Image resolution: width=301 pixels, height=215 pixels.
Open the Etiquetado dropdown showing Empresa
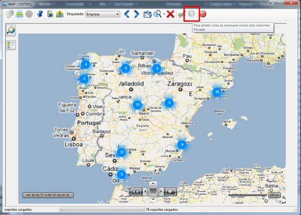click(x=103, y=14)
